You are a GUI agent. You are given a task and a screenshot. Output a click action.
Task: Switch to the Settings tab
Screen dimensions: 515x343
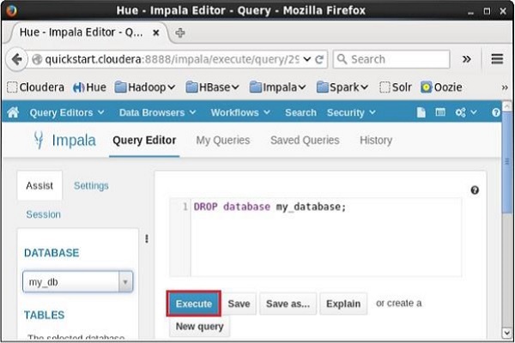(91, 185)
